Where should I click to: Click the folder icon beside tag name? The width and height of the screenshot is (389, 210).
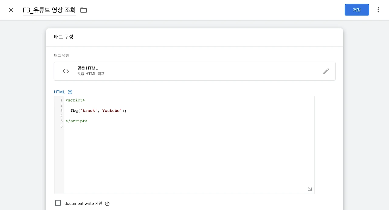tap(84, 10)
